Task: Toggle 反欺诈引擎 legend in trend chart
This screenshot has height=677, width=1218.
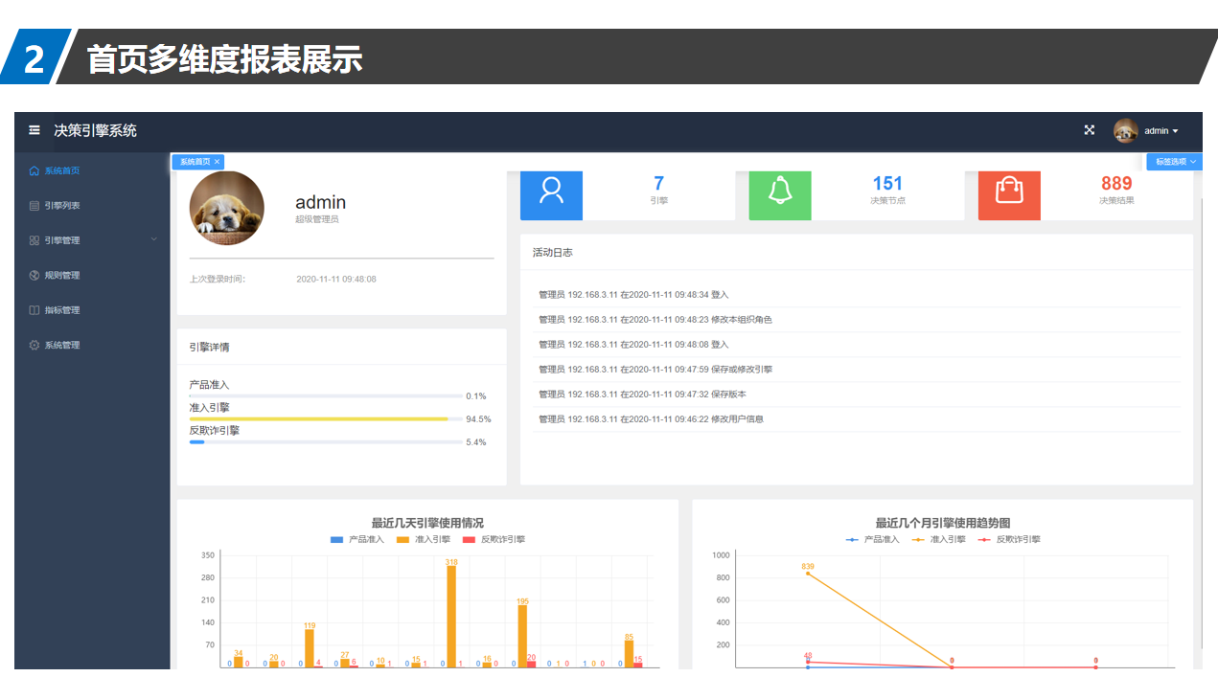Action: pyautogui.click(x=1009, y=539)
